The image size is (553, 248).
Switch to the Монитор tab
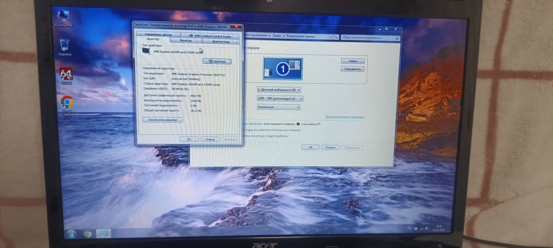pyautogui.click(x=186, y=40)
